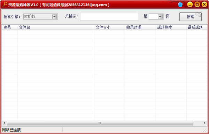The image size is (209, 134).
Task: Click the horizontal scrollbar thumb
Action: tap(100, 123)
